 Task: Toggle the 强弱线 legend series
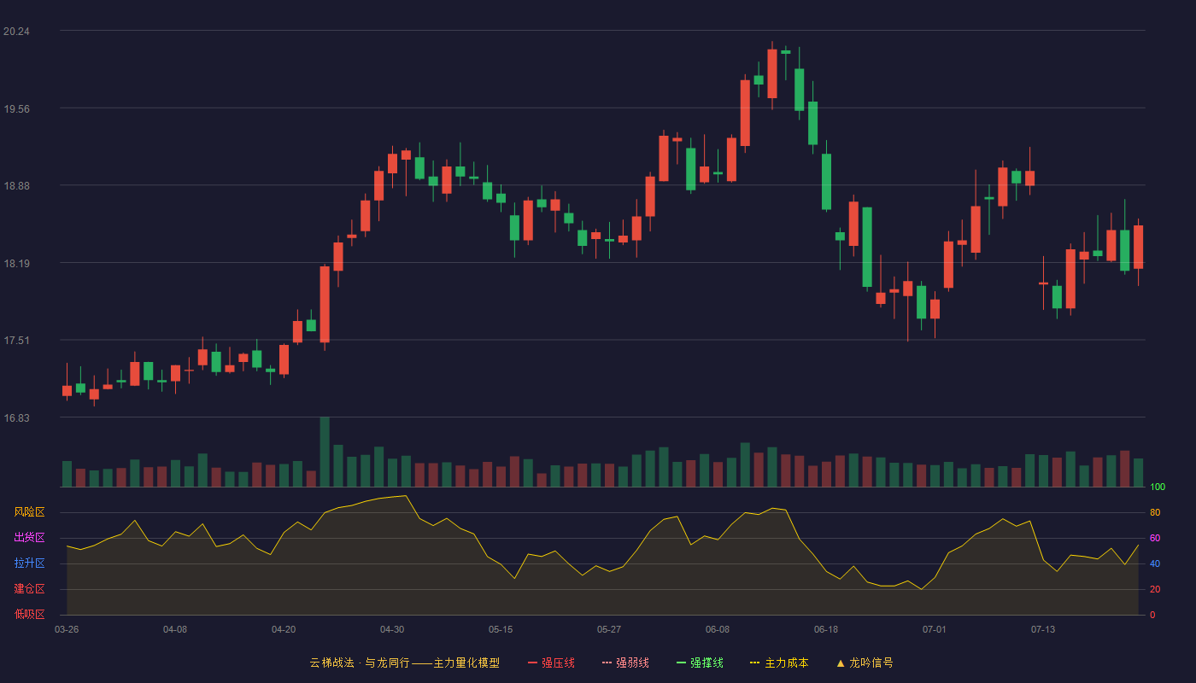[625, 663]
